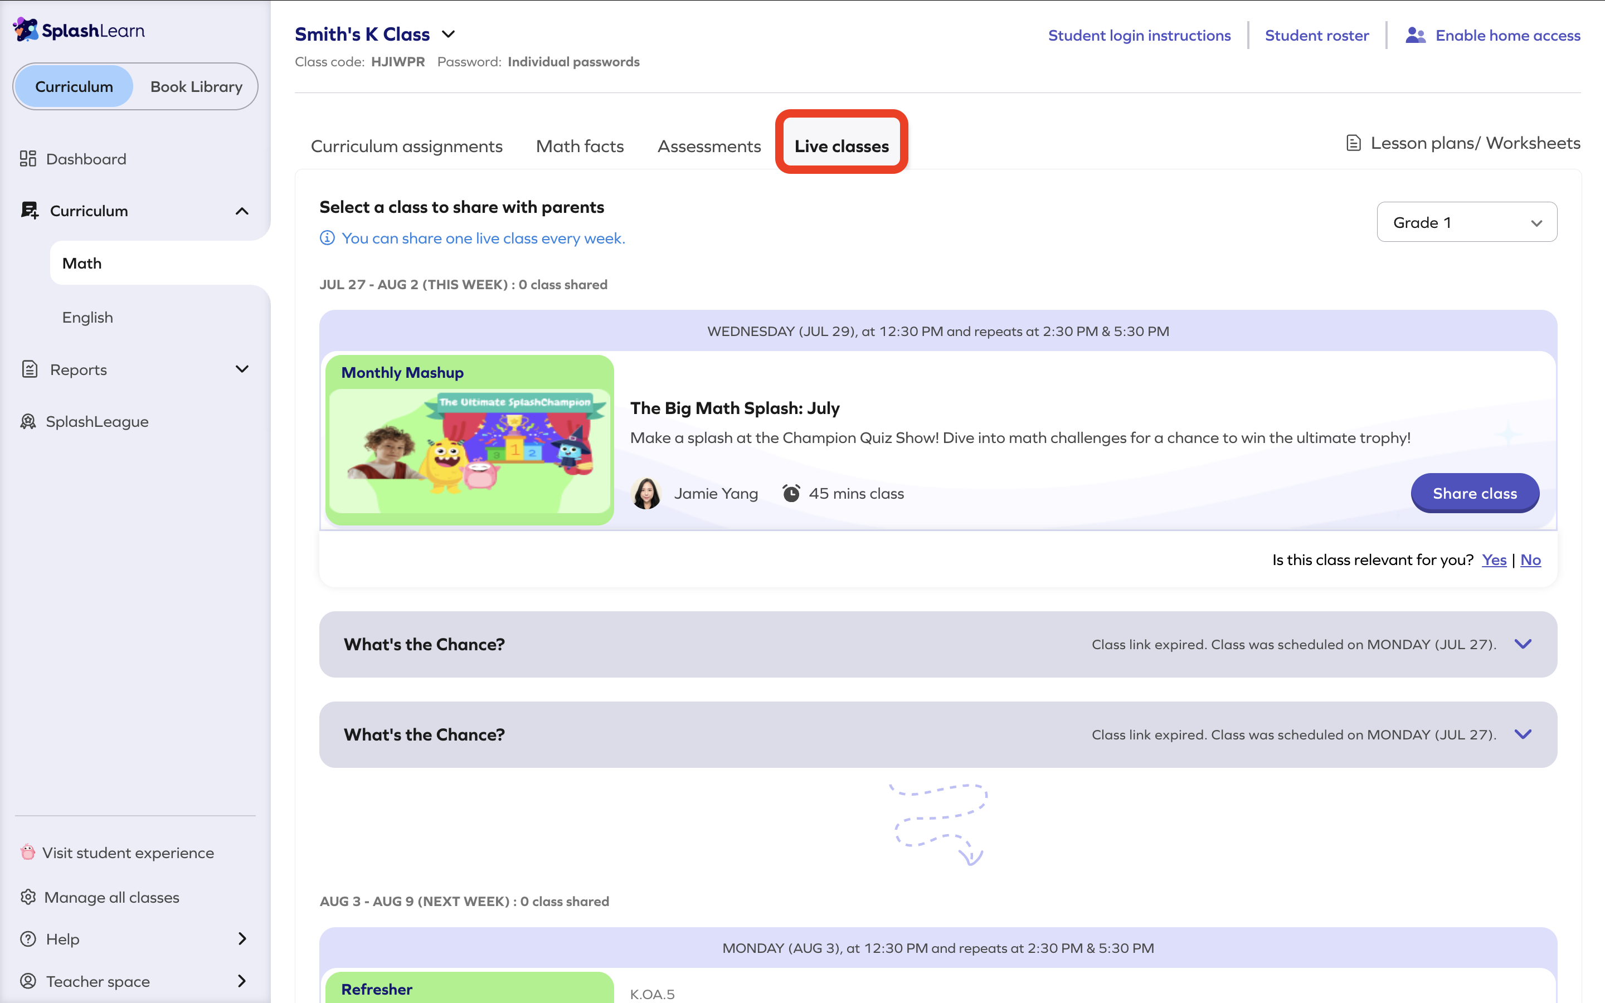Image resolution: width=1605 pixels, height=1003 pixels.
Task: Share the Big Math Splash class
Action: (1475, 493)
